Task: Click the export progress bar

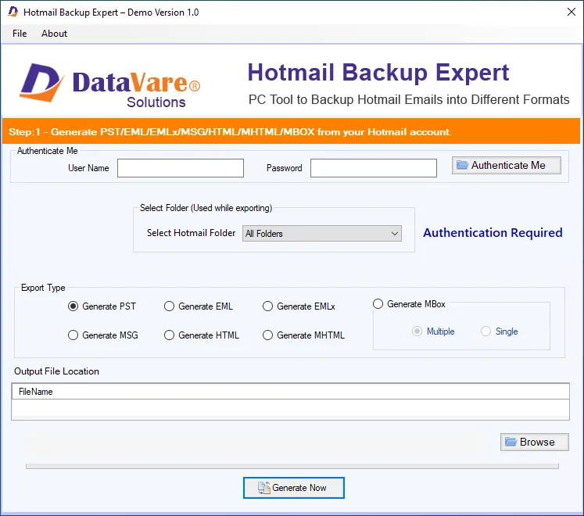Action: pyautogui.click(x=292, y=467)
